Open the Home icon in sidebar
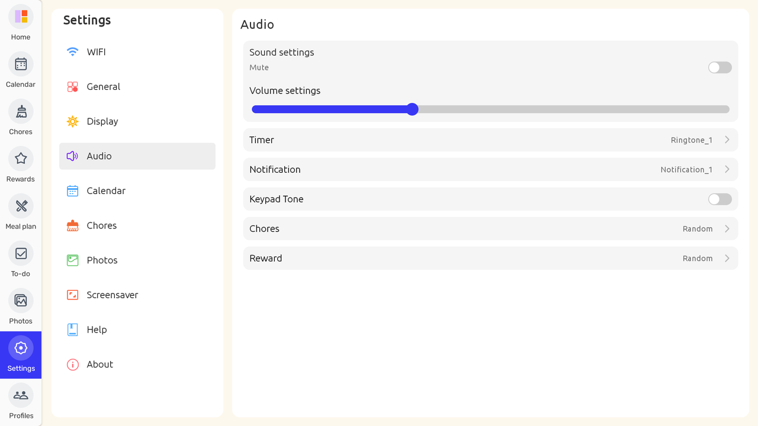This screenshot has width=758, height=426. [21, 17]
